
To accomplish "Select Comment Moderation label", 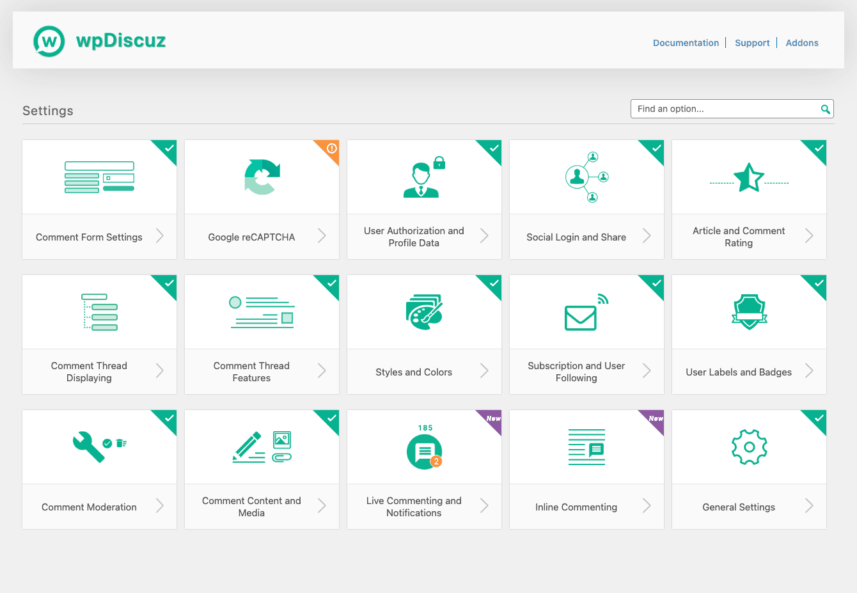I will tap(89, 507).
